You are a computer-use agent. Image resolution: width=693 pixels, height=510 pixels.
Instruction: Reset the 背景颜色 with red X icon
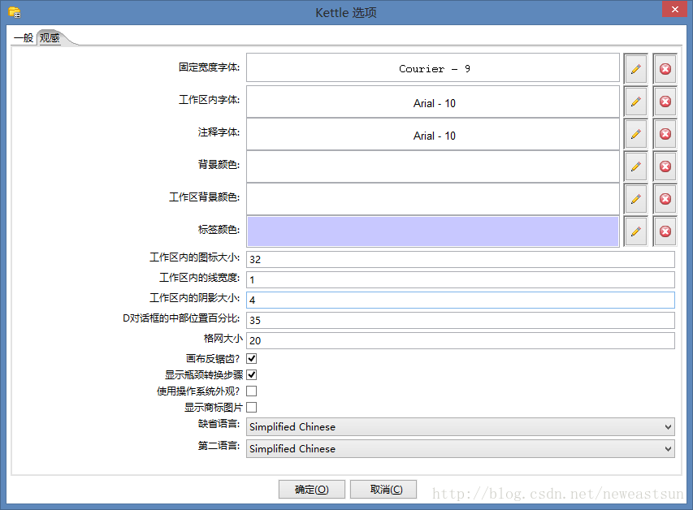[665, 166]
